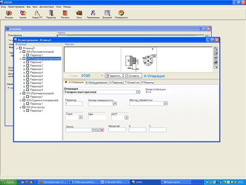Click the Открыть toolbar icon
The width and height of the screenshot is (246, 185).
(x=9, y=14)
